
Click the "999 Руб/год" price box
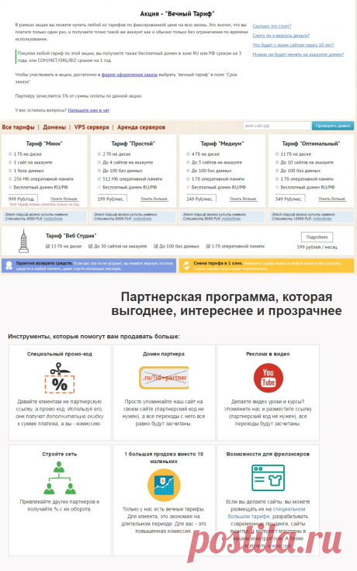click(x=23, y=199)
